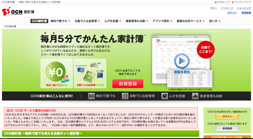Select the OCN家計簿 nav tab
253x139 pixels.
[39, 21]
